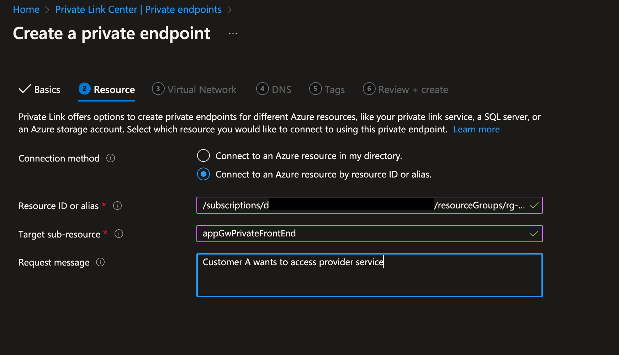
Task: Open the Tags tab
Action: coord(334,89)
